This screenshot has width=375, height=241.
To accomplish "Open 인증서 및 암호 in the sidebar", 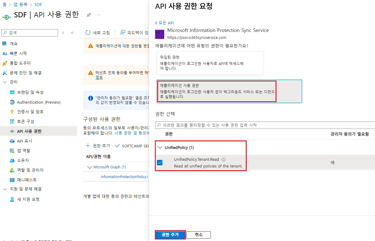I will (30, 112).
